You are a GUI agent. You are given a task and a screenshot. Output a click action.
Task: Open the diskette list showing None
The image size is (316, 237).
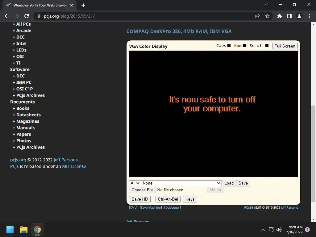[181, 183]
